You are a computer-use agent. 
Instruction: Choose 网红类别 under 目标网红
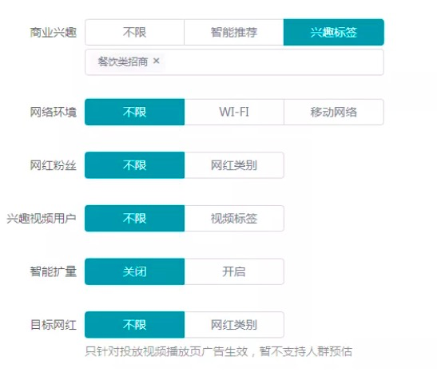pos(234,325)
